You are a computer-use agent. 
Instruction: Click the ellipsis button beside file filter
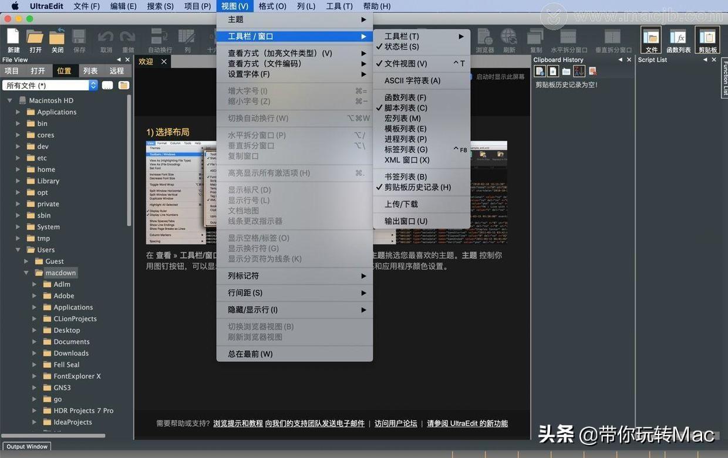107,86
